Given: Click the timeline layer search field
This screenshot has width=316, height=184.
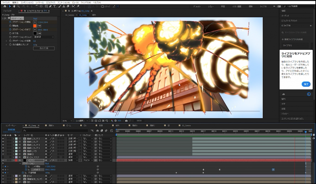Looking at the screenshot, I should pos(55,131).
